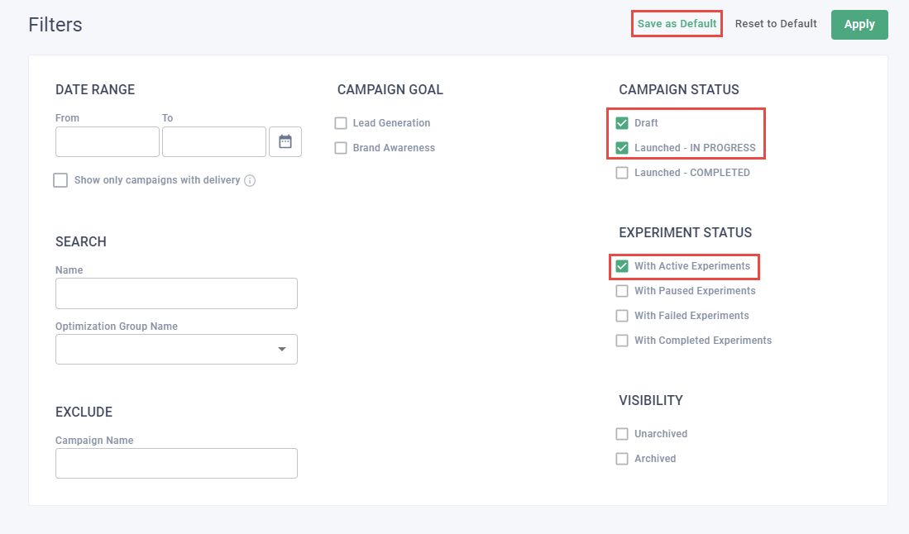Uncheck Launched - IN PROGRESS status
The image size is (909, 534).
[x=622, y=148]
